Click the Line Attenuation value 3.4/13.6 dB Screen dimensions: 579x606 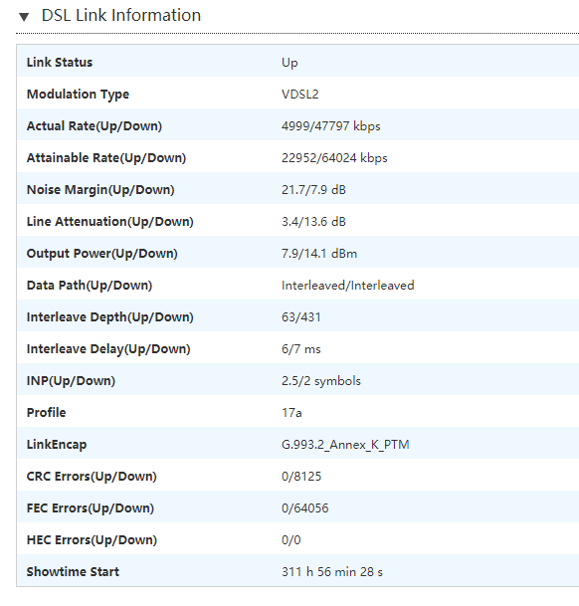(x=313, y=222)
